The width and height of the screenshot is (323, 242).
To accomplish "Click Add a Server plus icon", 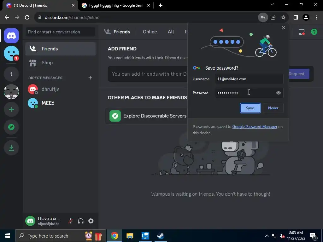I will (x=11, y=109).
